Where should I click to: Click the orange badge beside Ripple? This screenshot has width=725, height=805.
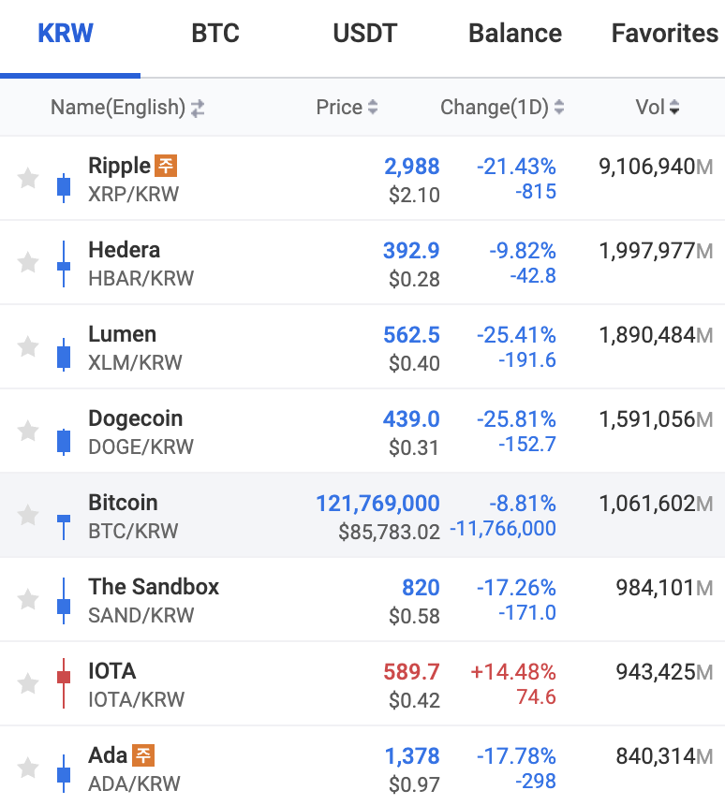tap(166, 166)
